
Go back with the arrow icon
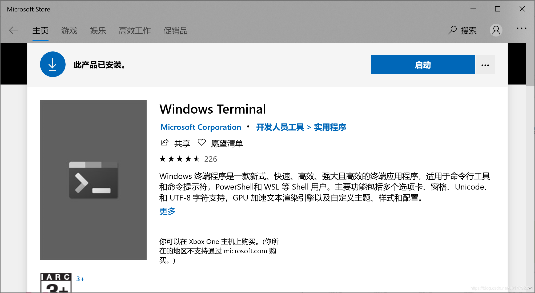point(13,30)
